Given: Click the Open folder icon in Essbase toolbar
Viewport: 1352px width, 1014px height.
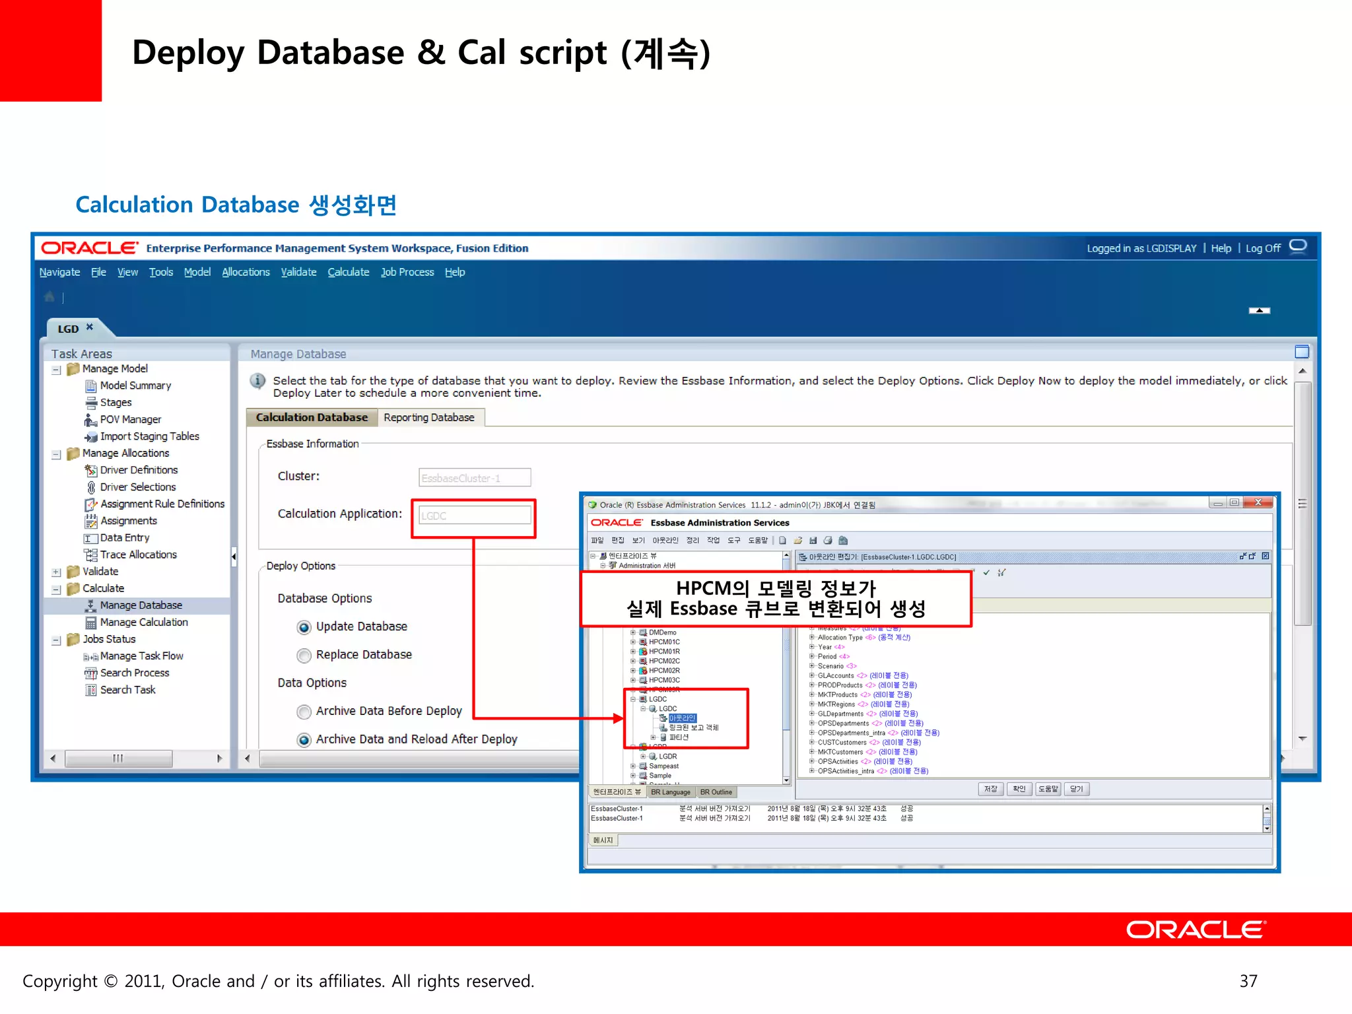Looking at the screenshot, I should point(797,540).
